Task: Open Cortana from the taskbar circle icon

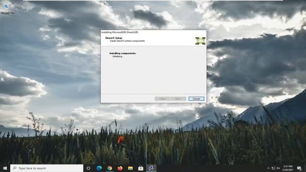Action: click(88, 168)
